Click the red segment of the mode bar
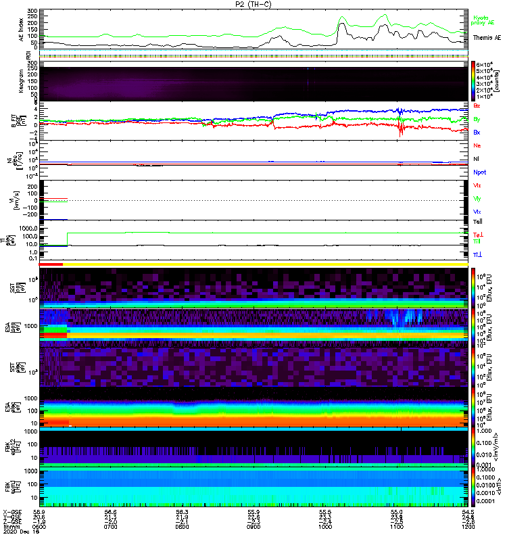Image resolution: width=507 pixels, height=541 pixels. pyautogui.click(x=51, y=264)
